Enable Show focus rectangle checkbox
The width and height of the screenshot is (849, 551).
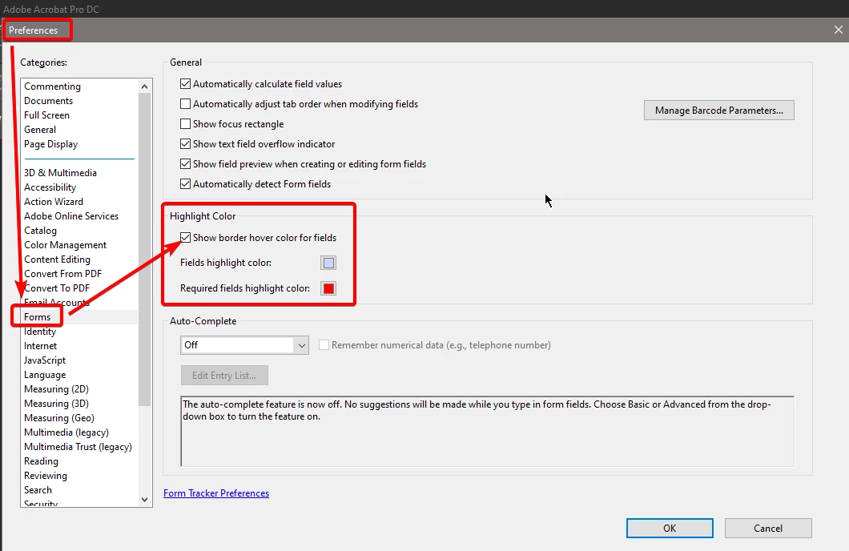pyautogui.click(x=185, y=124)
